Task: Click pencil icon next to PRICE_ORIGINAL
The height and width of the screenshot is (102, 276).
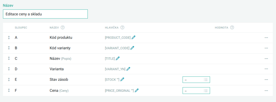Action: pyautogui.click(x=137, y=90)
